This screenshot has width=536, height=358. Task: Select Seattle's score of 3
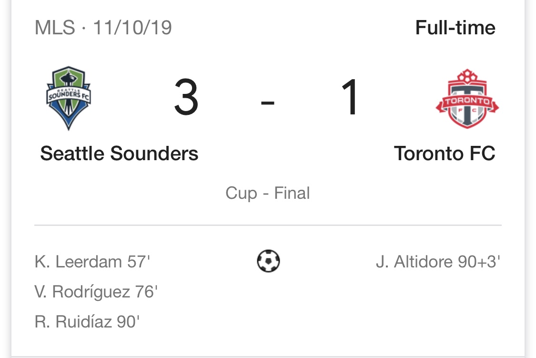click(x=186, y=98)
